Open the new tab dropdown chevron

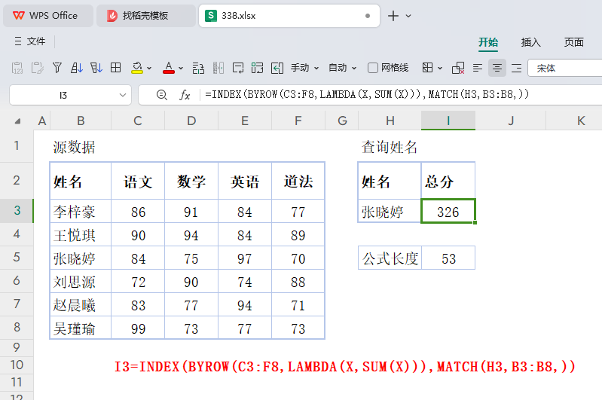pyautogui.click(x=408, y=16)
